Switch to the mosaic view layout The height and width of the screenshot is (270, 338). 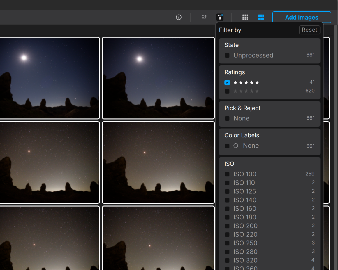[x=261, y=17]
